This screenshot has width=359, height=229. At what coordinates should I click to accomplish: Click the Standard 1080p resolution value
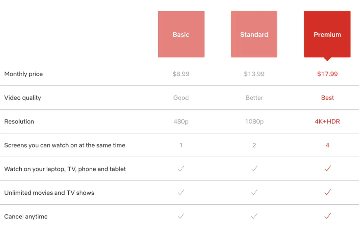[254, 122]
